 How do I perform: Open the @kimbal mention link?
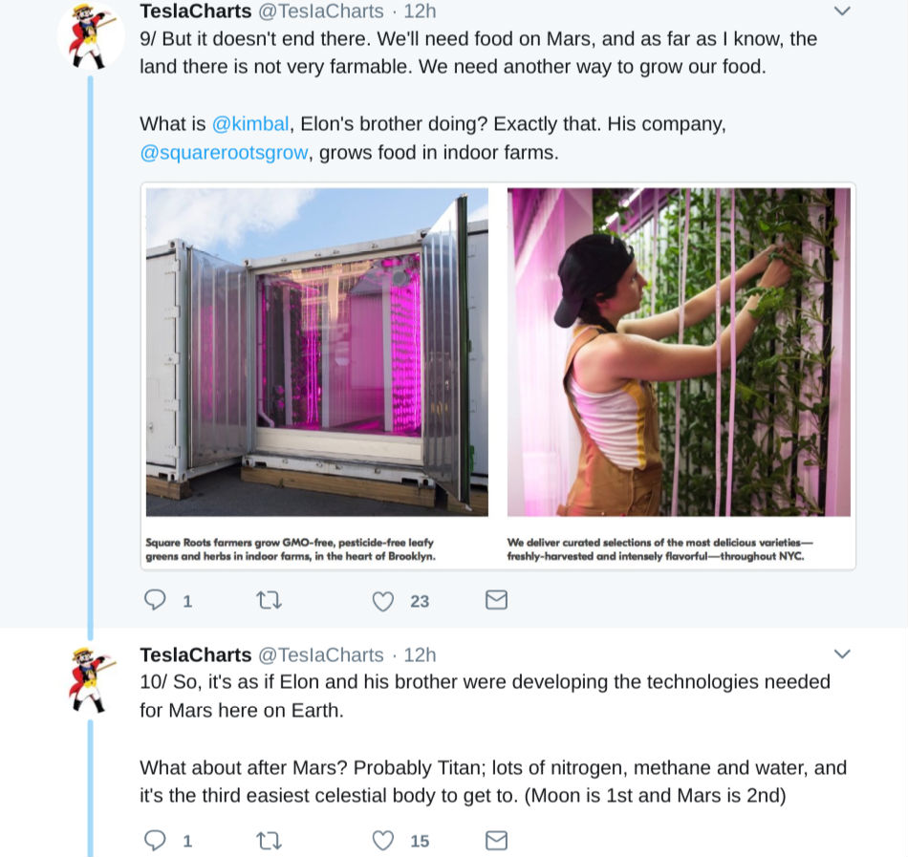(250, 123)
